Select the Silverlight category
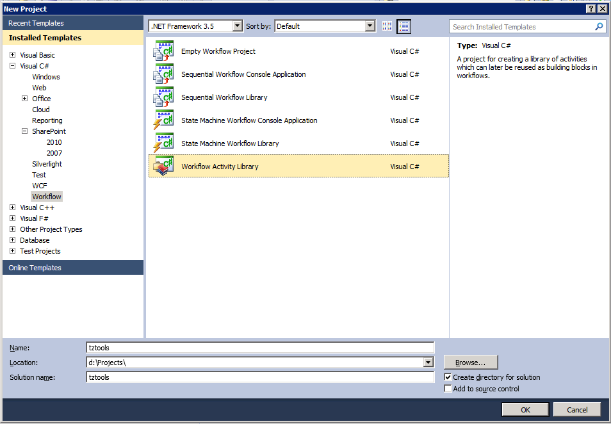The image size is (611, 424). (47, 164)
